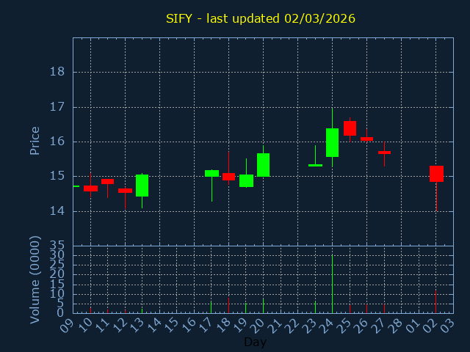This screenshot has width=470, height=352.
Task: Click the red candlestick on day 25
Action: pyautogui.click(x=350, y=128)
